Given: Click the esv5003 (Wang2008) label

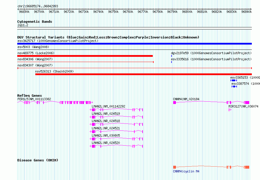Looking at the screenshot, I should [33, 47].
